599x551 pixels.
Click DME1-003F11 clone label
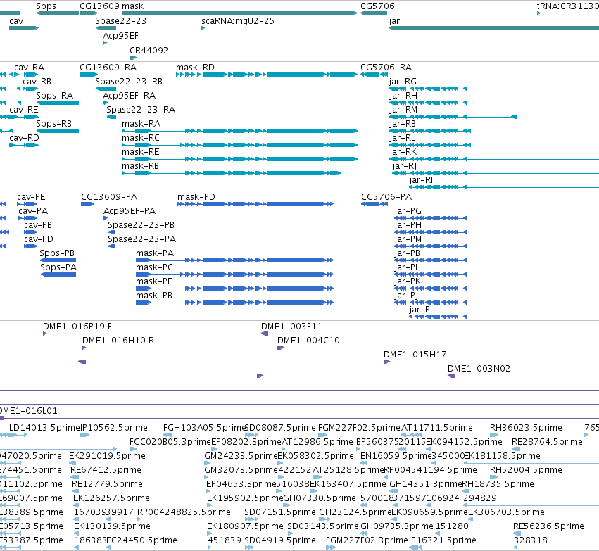(291, 327)
